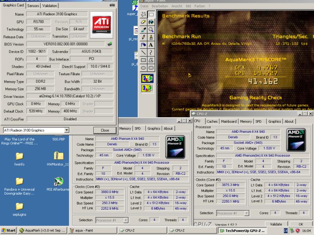
Task: Open the Bearbeiten menu in Paint
Action: [160, 6]
